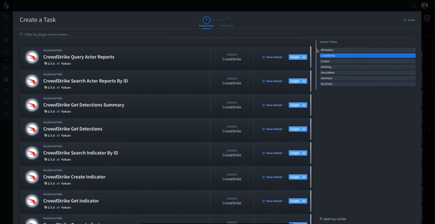This screenshot has width=435, height=224.
Task: Click the Reset All Filters button
Action: tap(333, 219)
